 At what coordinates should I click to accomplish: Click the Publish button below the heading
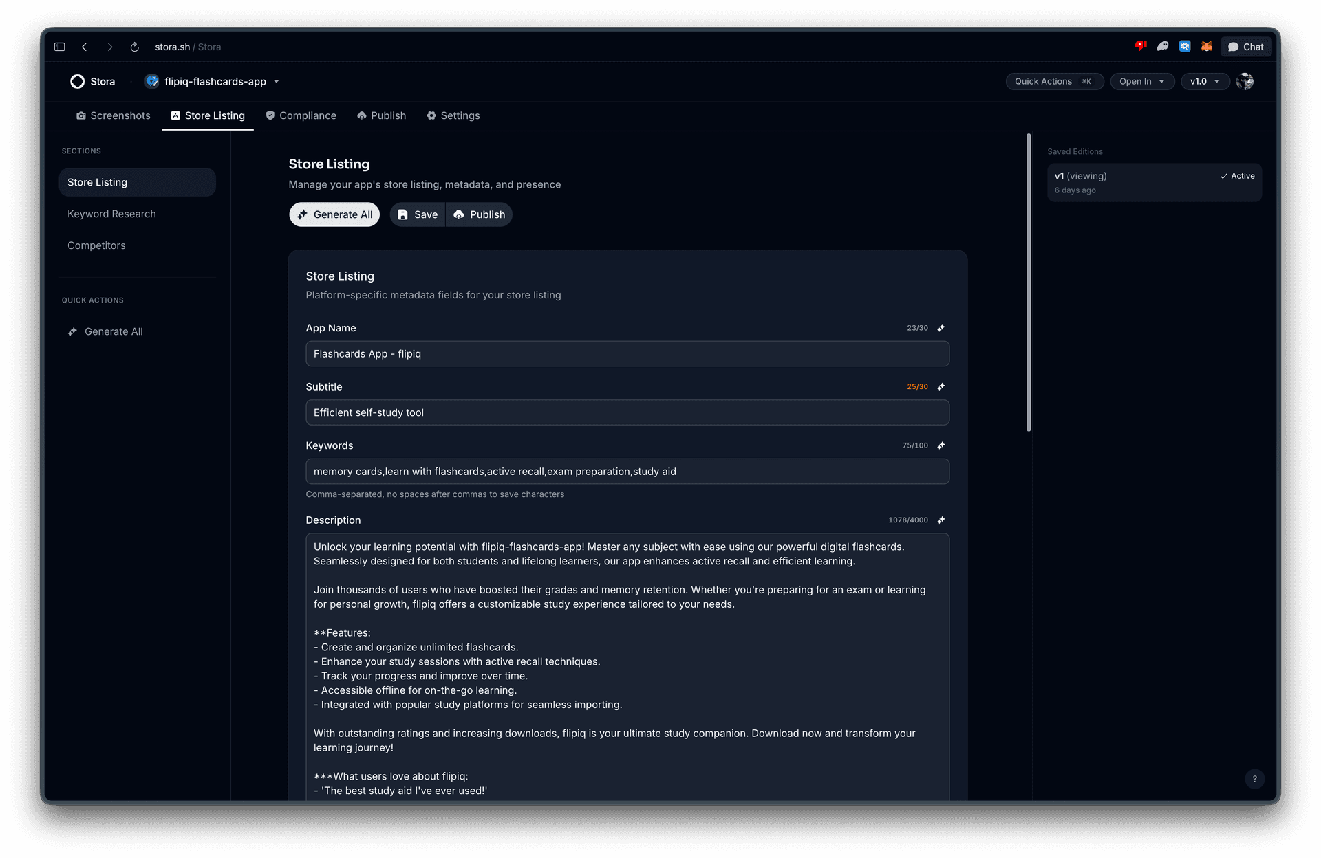480,214
